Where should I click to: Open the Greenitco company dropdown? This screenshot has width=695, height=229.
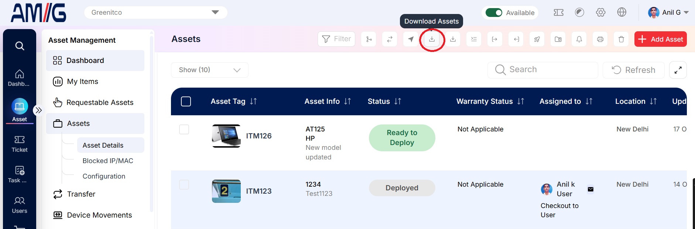(x=155, y=13)
